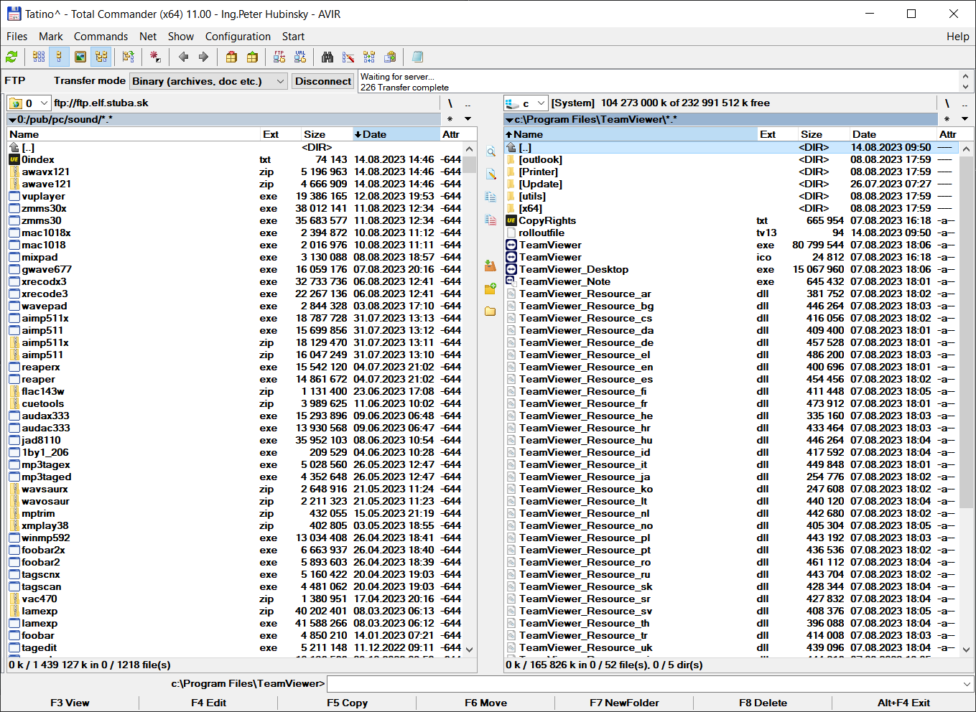
Task: Click the URL new connection toolbar icon
Action: 300,57
